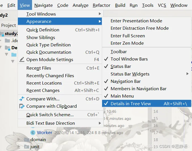The height and width of the screenshot is (151, 192).
Task: Open the Build menu
Action: click(120, 5)
